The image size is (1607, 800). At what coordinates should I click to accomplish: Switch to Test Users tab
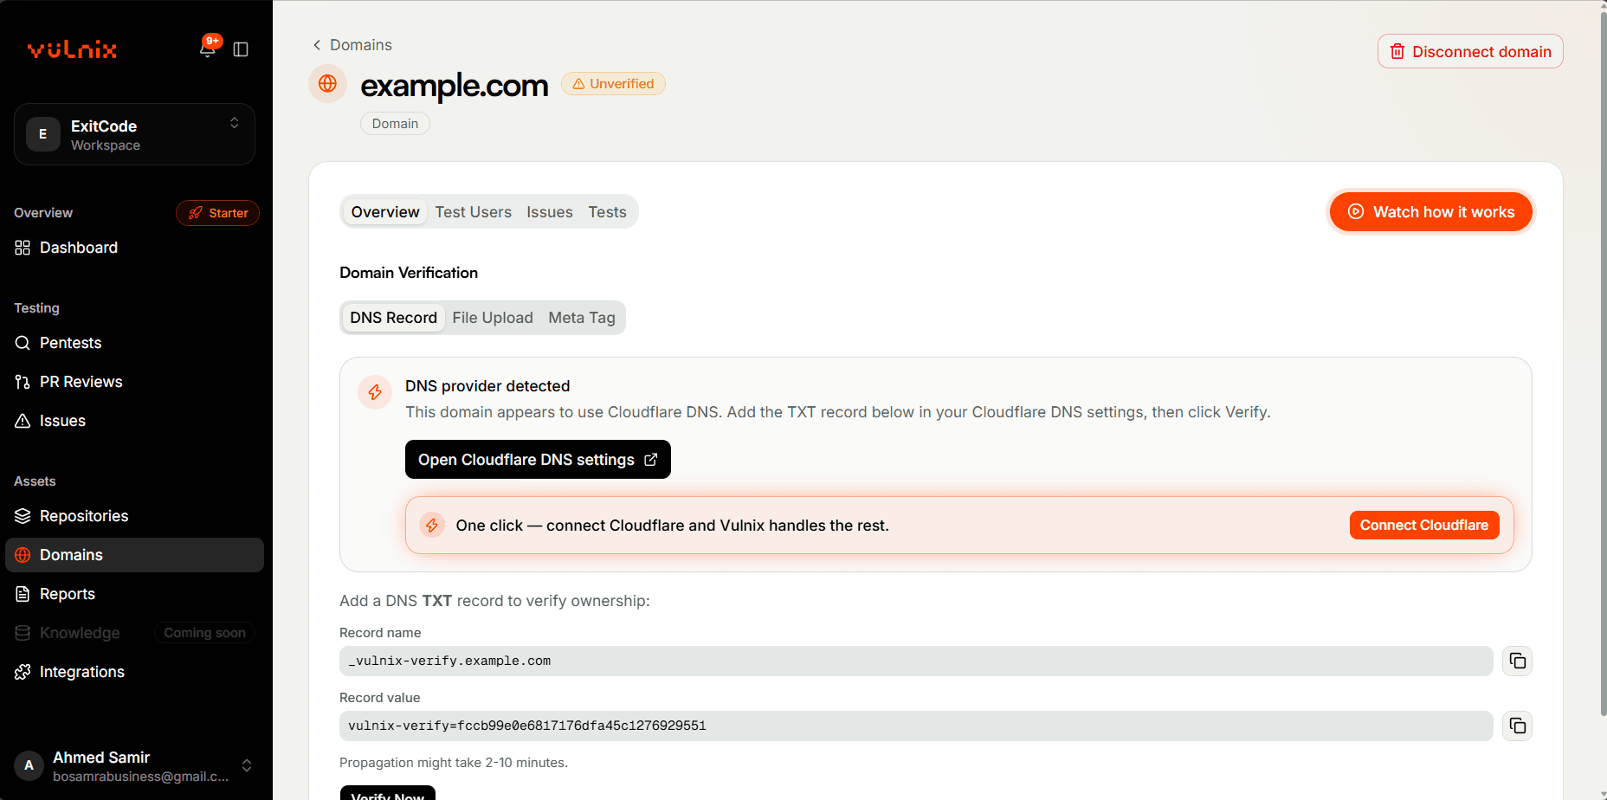[473, 212]
